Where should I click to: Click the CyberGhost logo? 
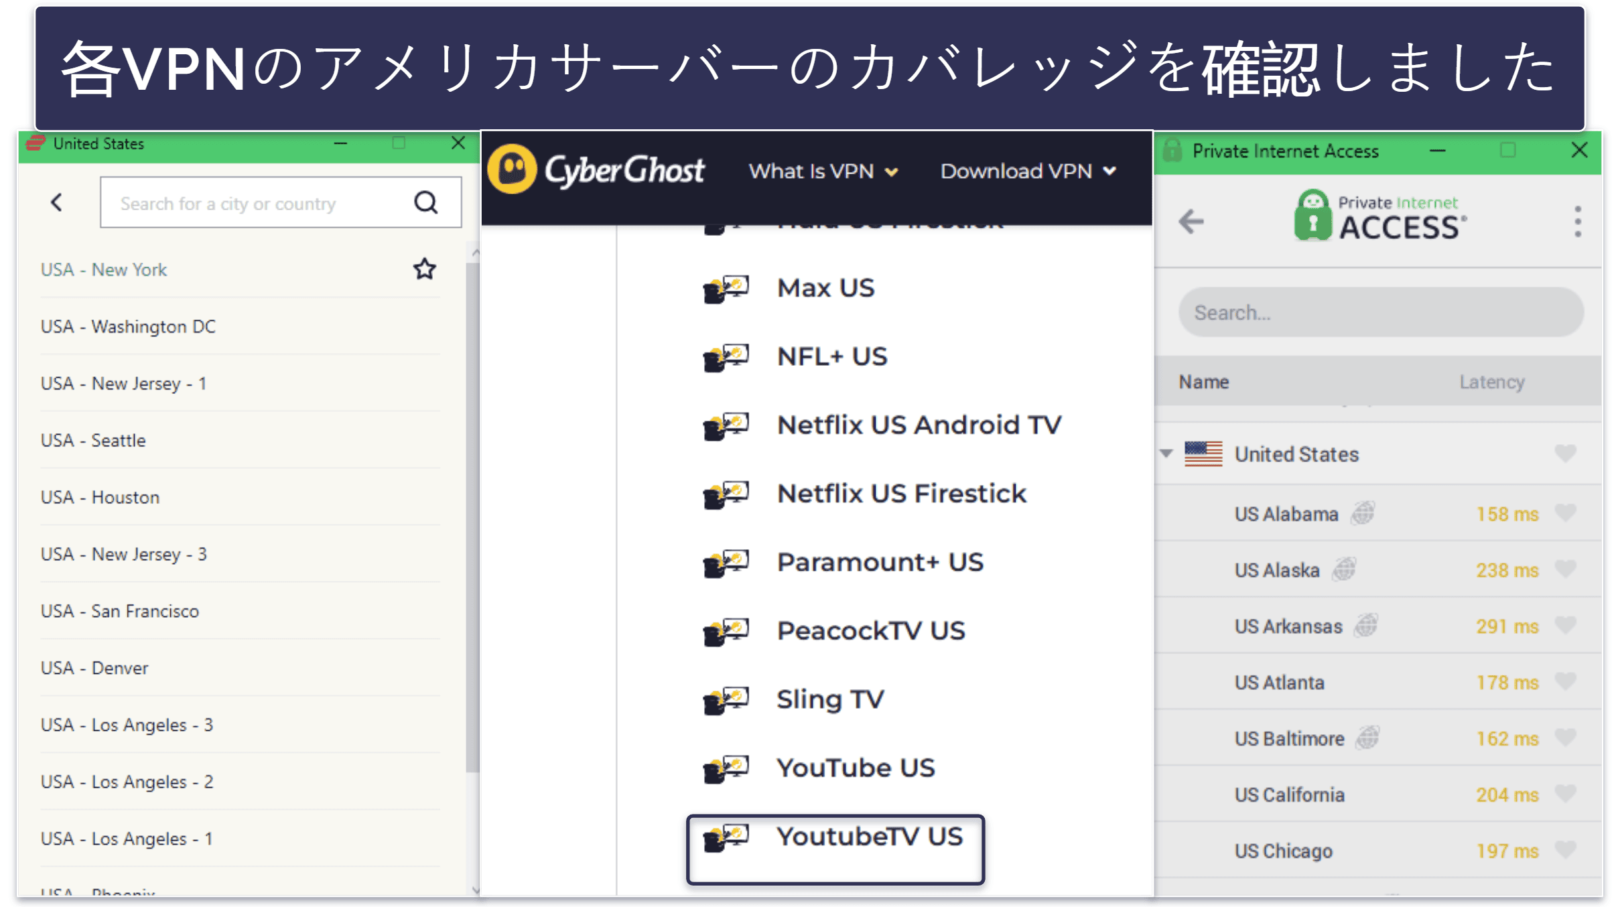(x=596, y=169)
